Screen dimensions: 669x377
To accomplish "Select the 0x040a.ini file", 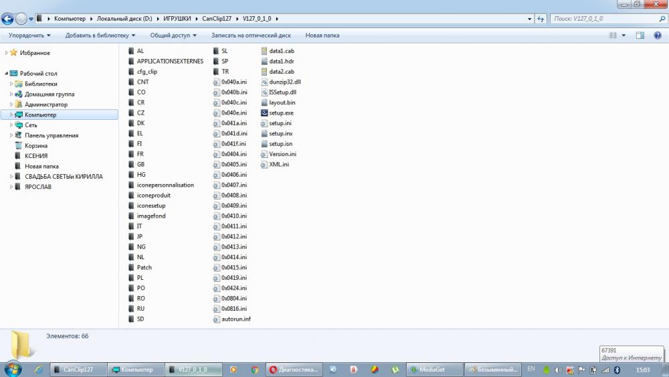I will pyautogui.click(x=230, y=82).
